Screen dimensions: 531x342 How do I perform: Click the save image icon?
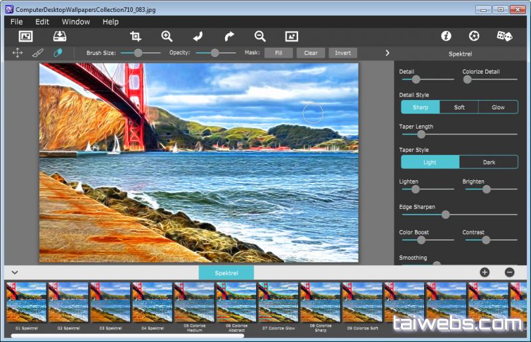point(60,36)
